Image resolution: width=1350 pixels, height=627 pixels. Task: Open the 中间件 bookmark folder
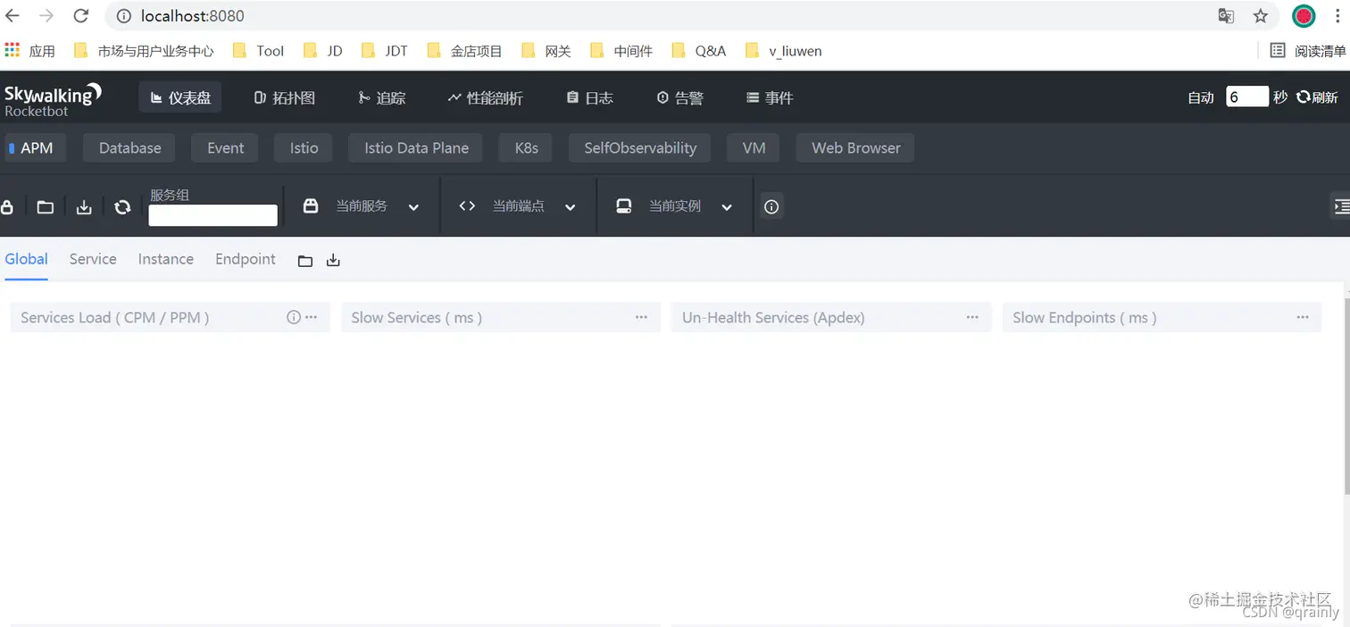pyautogui.click(x=621, y=51)
